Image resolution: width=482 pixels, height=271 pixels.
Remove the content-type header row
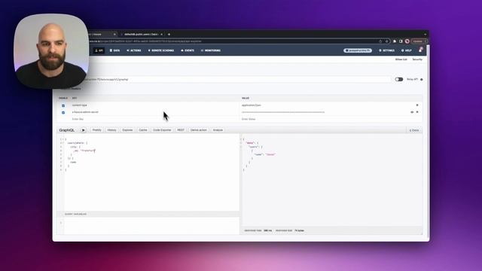point(417,105)
